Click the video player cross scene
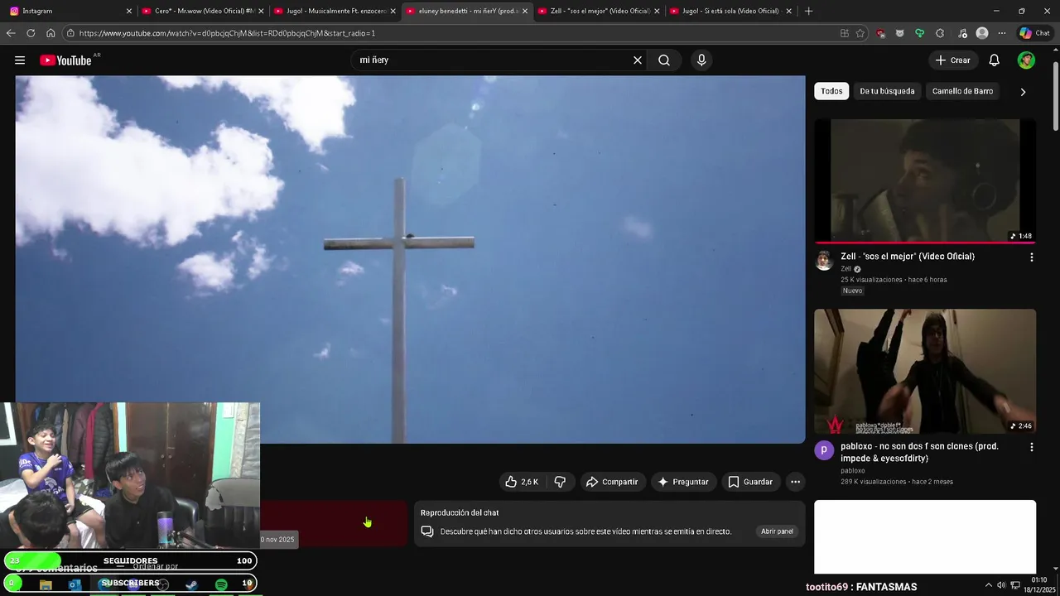Image resolution: width=1060 pixels, height=596 pixels. pos(410,259)
